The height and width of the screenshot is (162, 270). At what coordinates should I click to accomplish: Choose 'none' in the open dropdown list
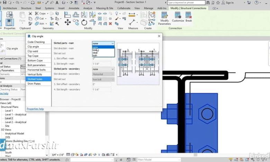coord(103,47)
